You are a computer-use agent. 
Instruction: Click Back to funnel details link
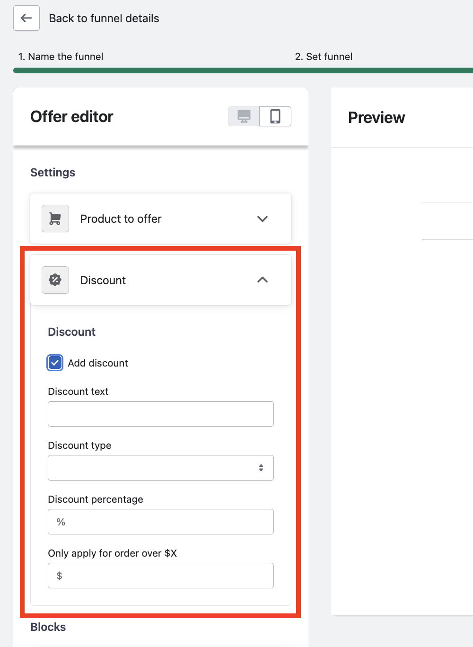(x=104, y=18)
